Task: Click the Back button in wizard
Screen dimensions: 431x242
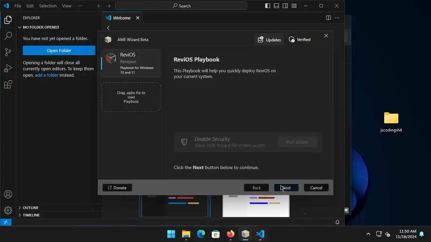Action: [x=257, y=188]
